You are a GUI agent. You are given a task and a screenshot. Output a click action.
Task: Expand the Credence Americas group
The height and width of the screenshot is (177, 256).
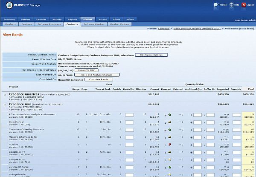pos(5,95)
